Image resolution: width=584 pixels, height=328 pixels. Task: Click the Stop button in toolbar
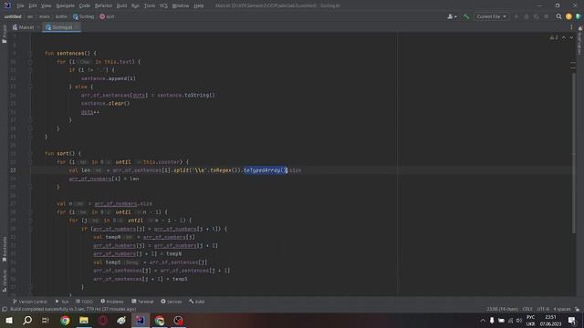pyautogui.click(x=547, y=16)
